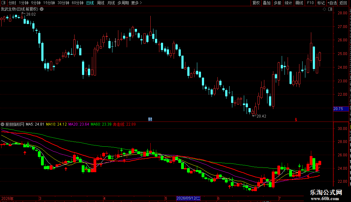Select the 5分钟 period

[36, 3]
